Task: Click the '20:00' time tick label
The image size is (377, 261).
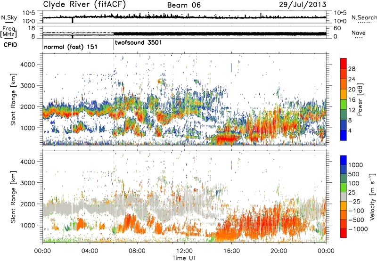Action: click(279, 251)
